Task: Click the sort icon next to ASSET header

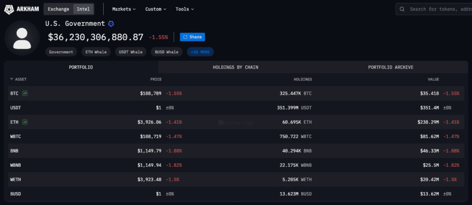Action: point(12,80)
